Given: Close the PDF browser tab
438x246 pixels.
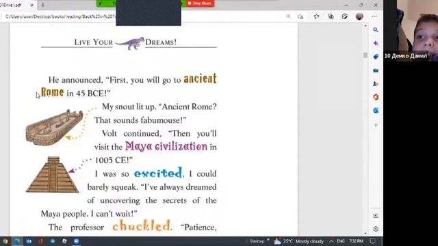Looking at the screenshot, I should click(x=32, y=5).
